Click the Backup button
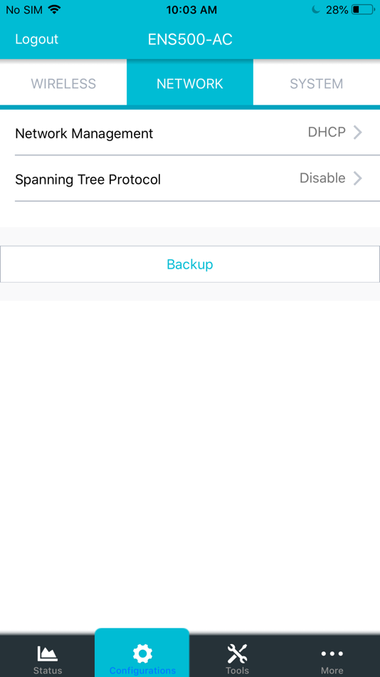This screenshot has width=380, height=677. point(190,264)
